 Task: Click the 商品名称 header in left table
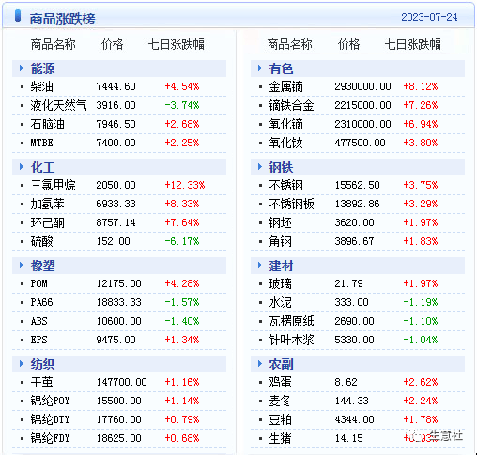(x=54, y=44)
